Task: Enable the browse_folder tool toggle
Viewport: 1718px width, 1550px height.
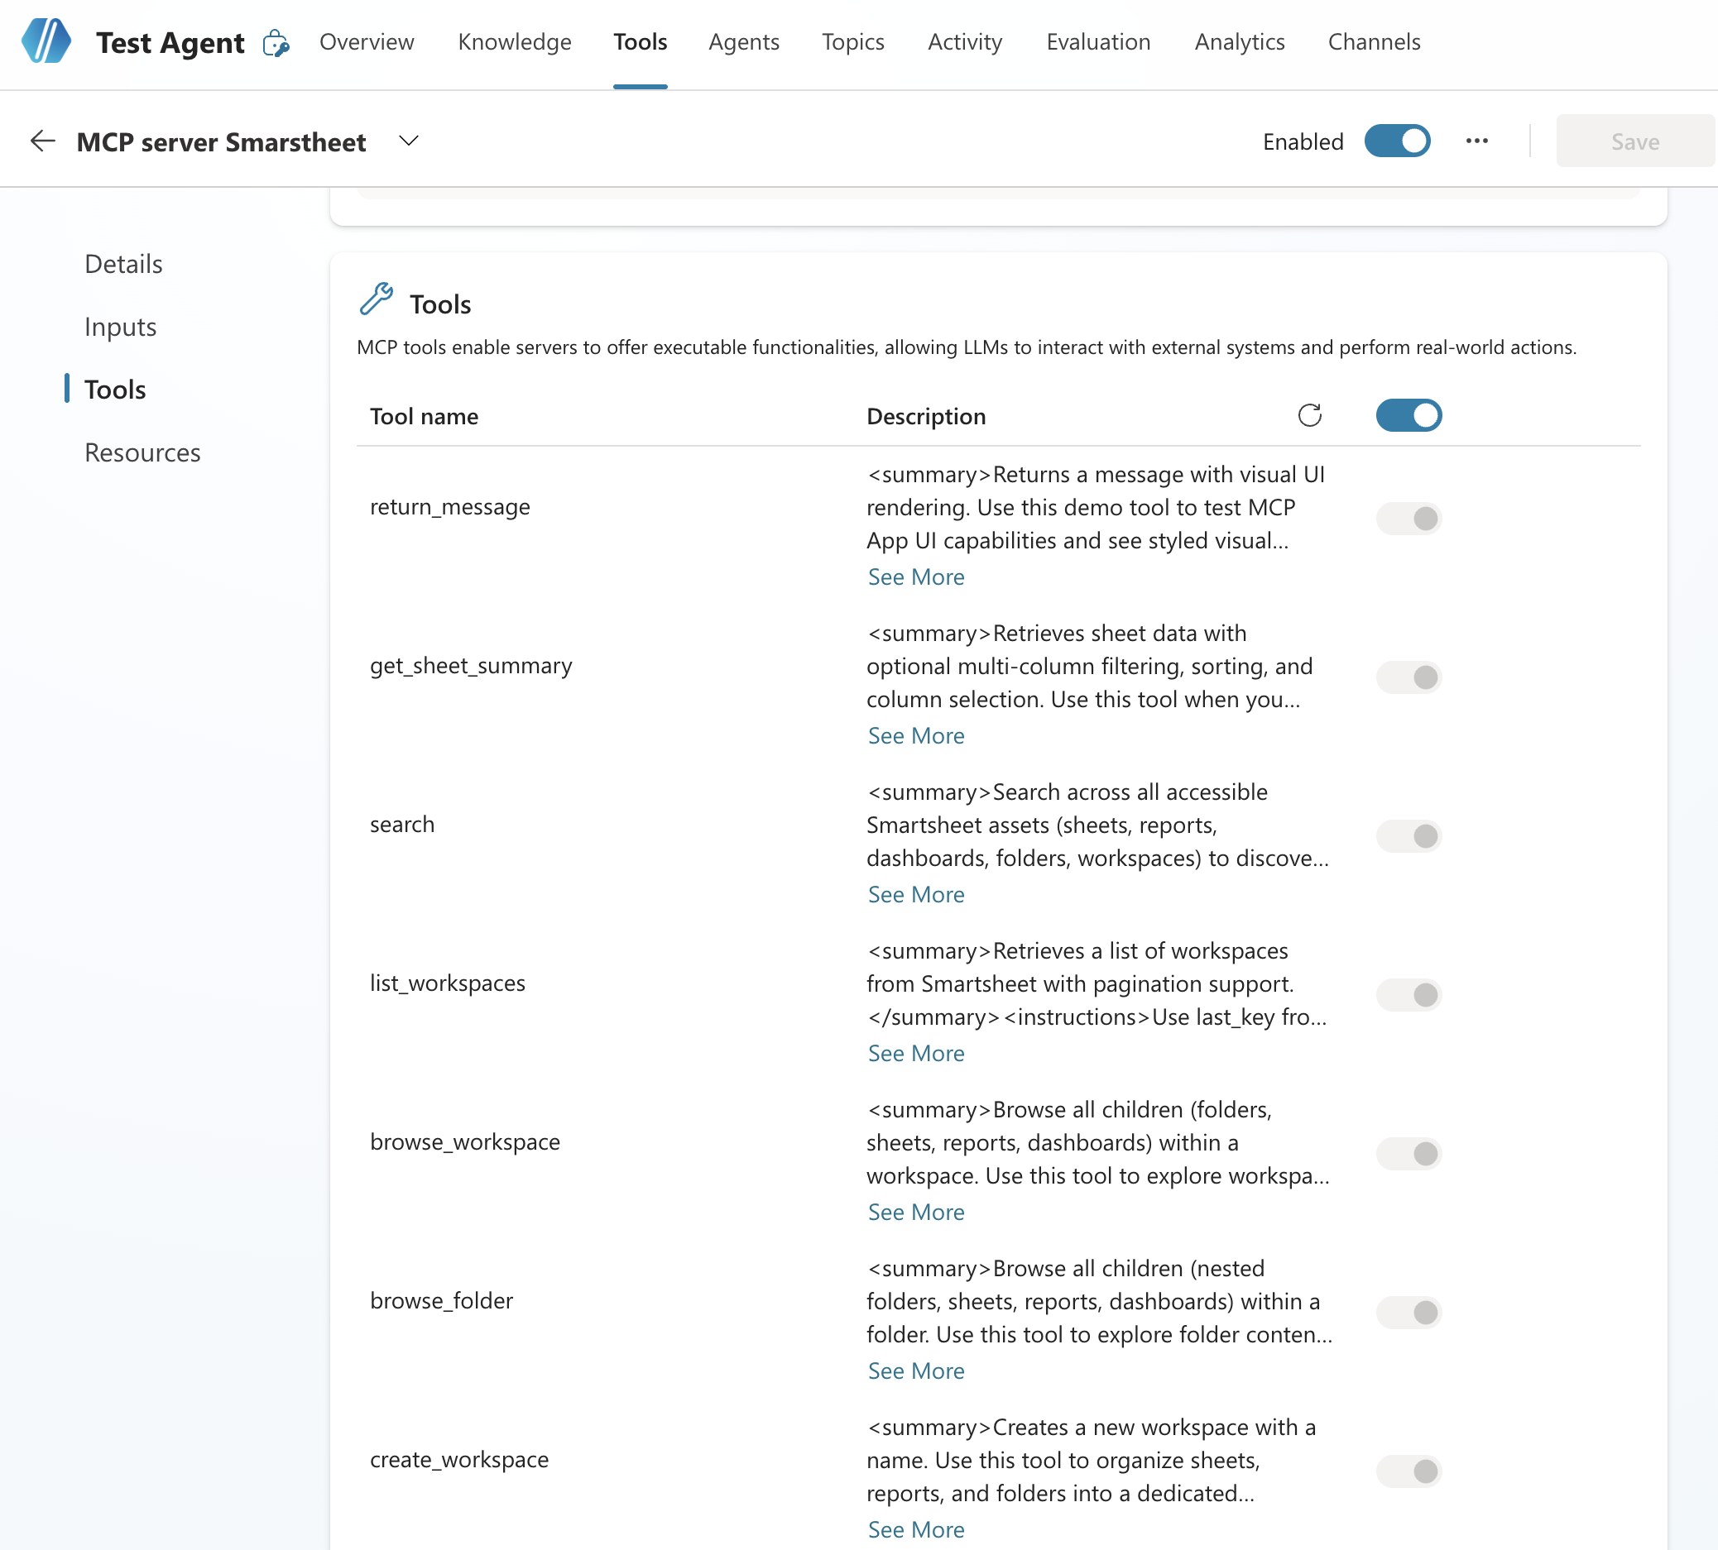Action: (1408, 1313)
